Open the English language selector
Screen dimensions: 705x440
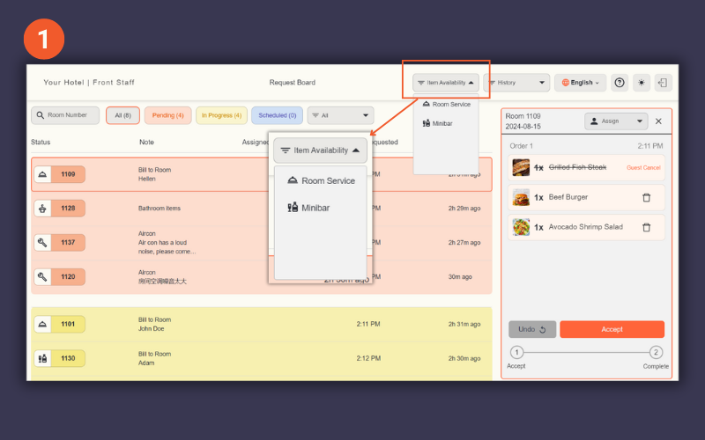[580, 83]
